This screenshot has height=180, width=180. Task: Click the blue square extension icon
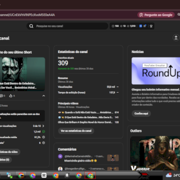[x=140, y=26]
